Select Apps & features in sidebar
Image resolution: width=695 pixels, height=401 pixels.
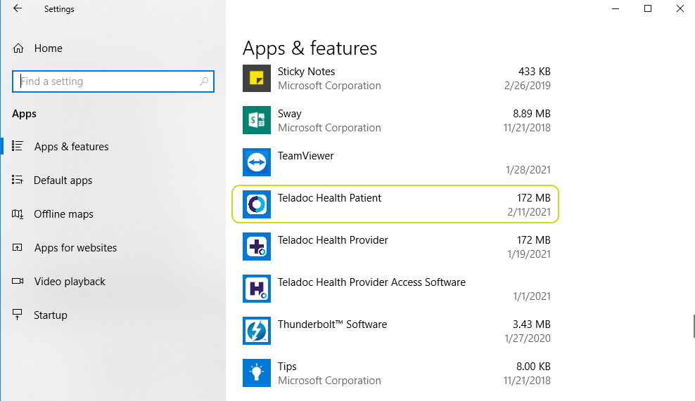pos(71,147)
